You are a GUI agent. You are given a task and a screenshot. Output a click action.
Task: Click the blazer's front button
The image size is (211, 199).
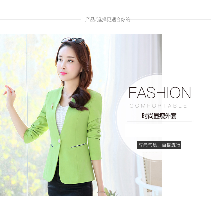coord(59,141)
